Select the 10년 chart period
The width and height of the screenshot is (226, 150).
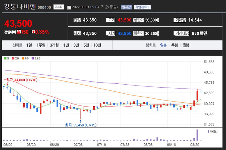click(97, 45)
